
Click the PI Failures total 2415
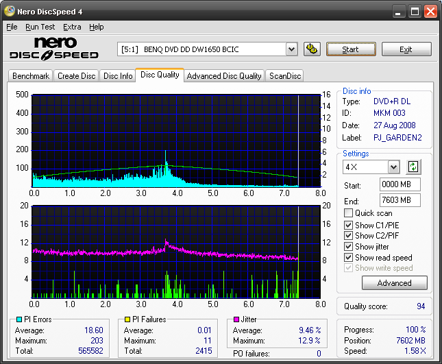[204, 351]
